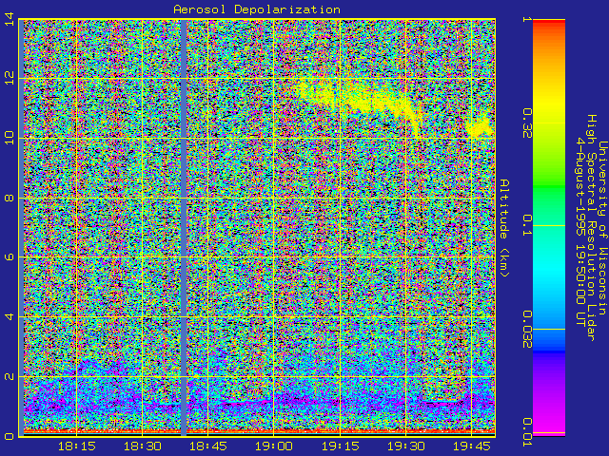This screenshot has height=456, width=609.
Task: Click the altitude label 8
Action: (10, 198)
